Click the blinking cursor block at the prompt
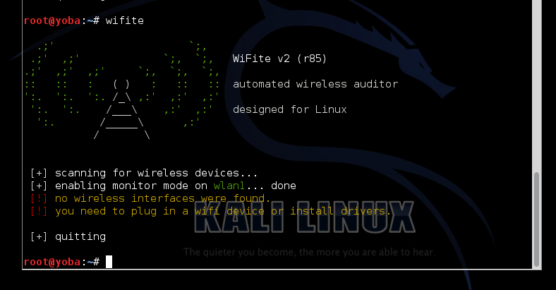556x290 pixels. tap(109, 262)
